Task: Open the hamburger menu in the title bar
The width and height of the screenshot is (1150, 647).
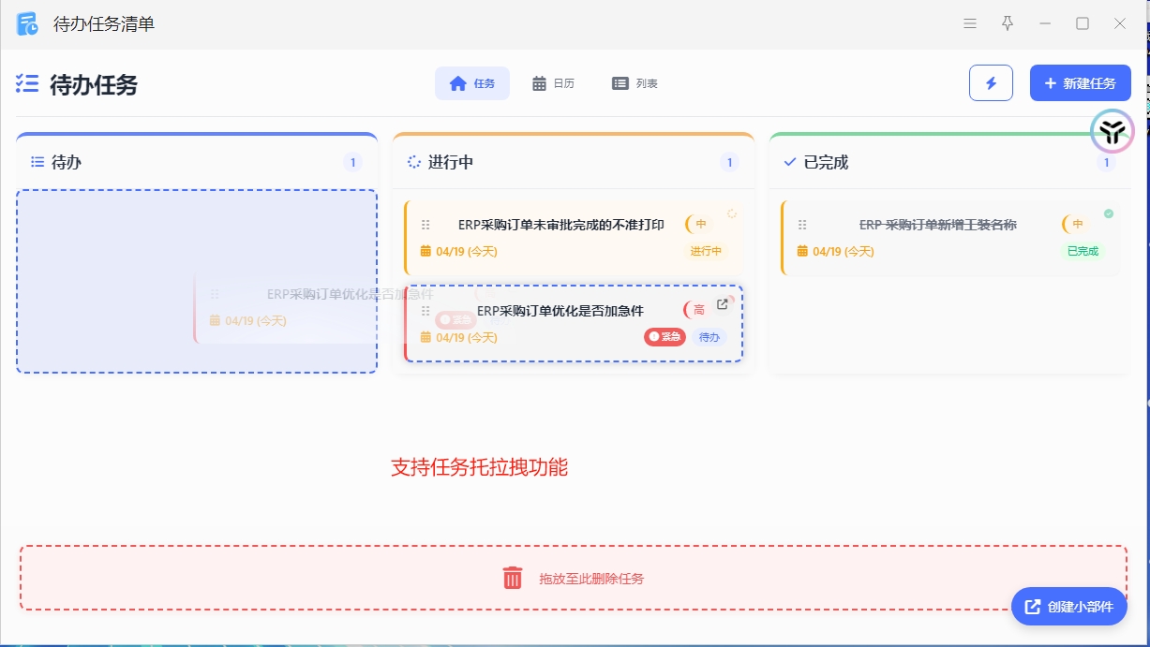Action: pos(970,24)
